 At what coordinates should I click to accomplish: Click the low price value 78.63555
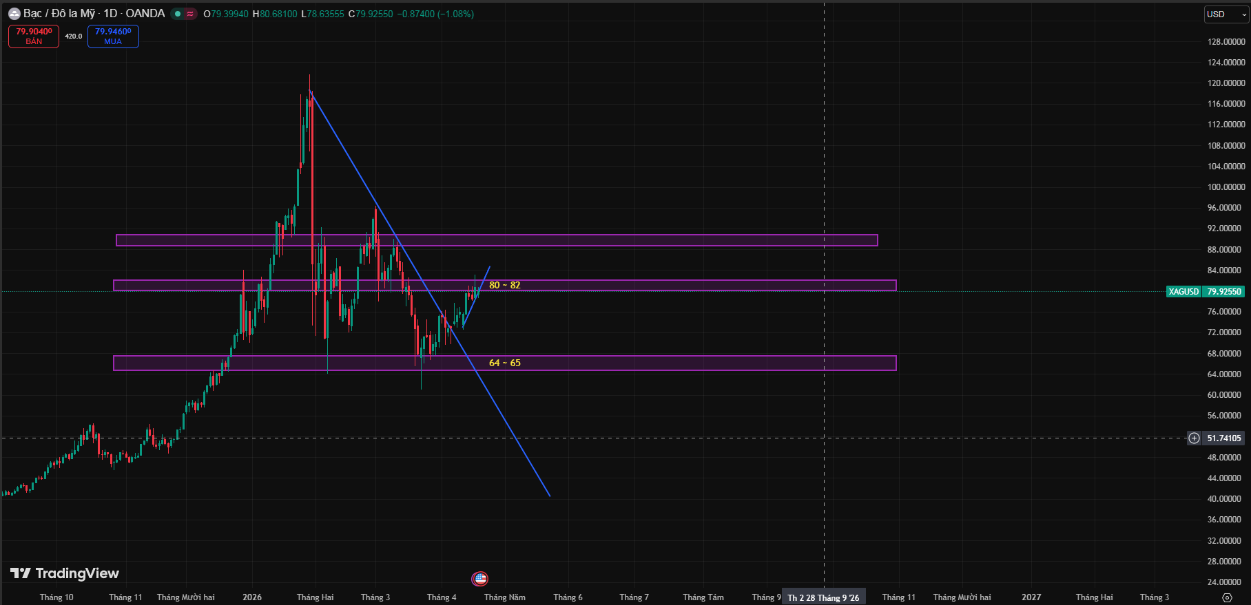pos(325,14)
